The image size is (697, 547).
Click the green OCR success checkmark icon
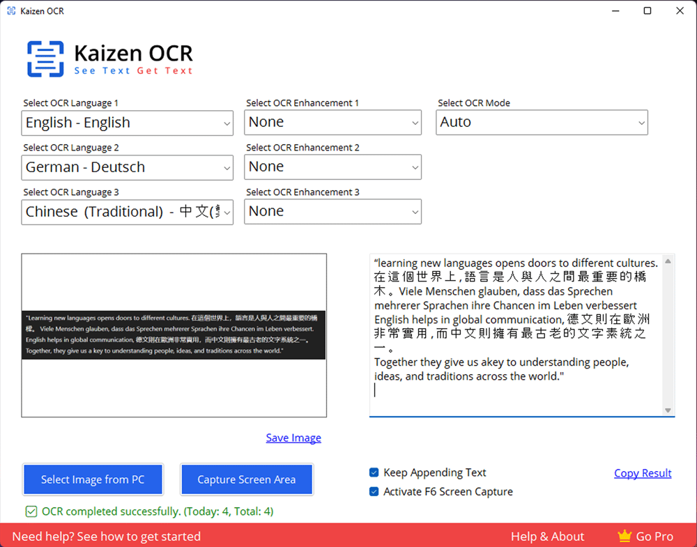point(31,511)
